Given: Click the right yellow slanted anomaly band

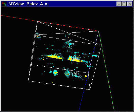Looking at the screenshot, I should (76, 60).
